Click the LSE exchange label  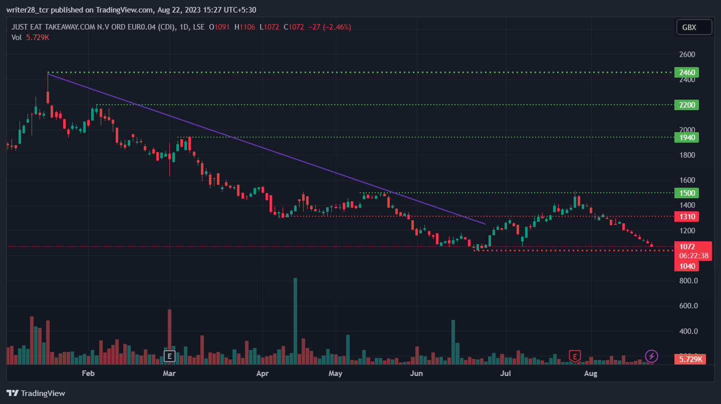tap(198, 27)
